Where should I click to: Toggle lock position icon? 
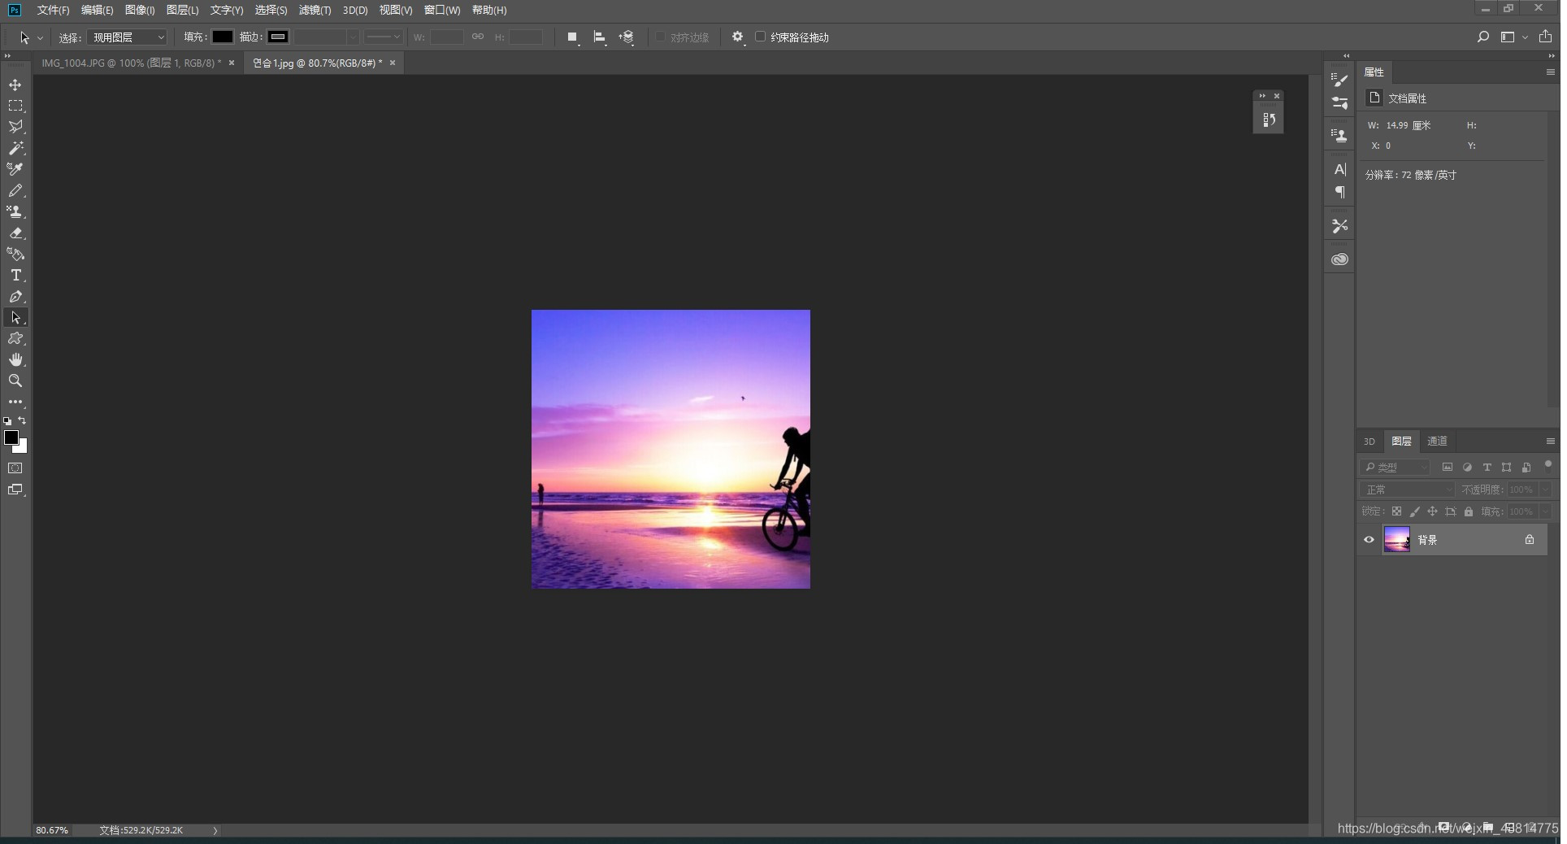1432,511
